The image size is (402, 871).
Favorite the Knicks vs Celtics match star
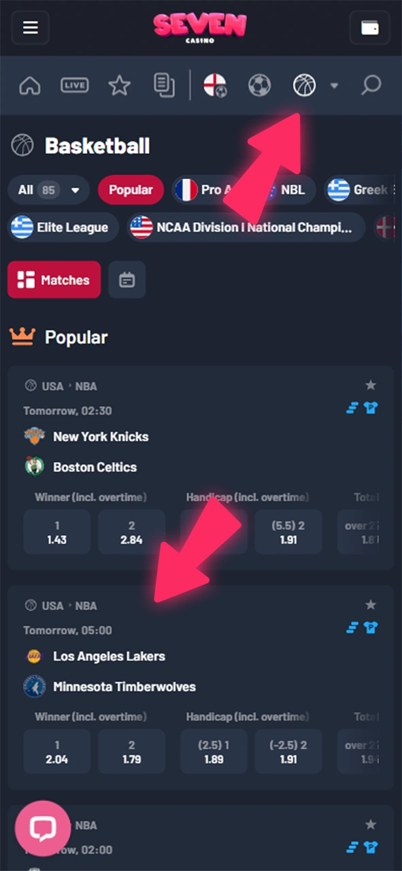(x=371, y=385)
